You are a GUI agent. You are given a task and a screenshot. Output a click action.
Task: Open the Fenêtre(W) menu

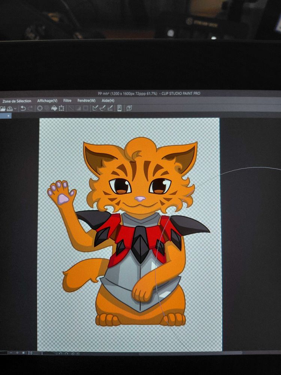tap(87, 100)
